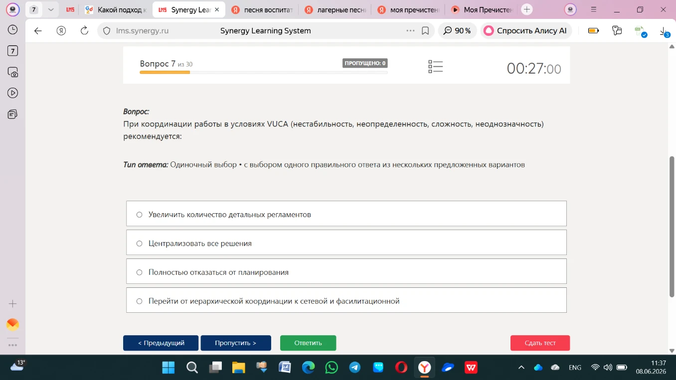Click the tab group counter 7
676x380 pixels.
point(34,9)
